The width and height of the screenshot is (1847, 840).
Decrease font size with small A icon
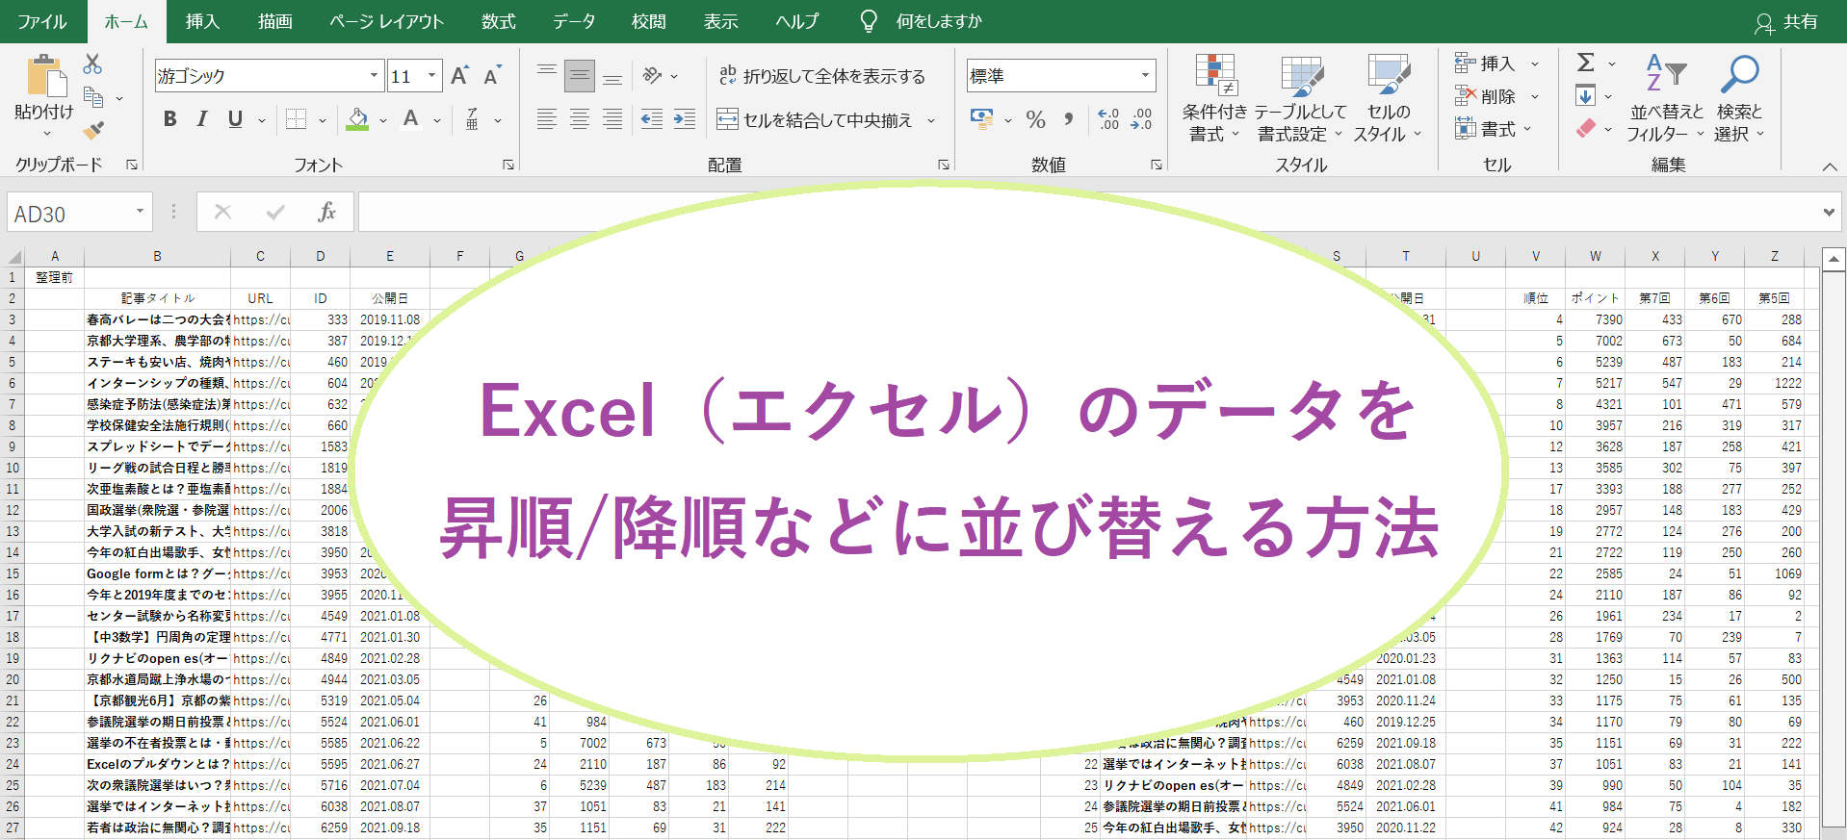pos(492,76)
